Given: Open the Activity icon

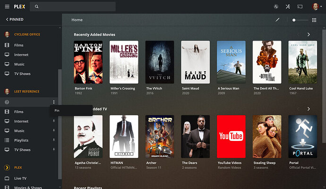Looking at the screenshot, I should point(276,7).
